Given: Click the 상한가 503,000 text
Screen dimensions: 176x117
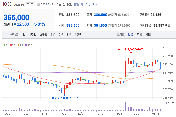Looking at the screenshot, I should [119, 15].
